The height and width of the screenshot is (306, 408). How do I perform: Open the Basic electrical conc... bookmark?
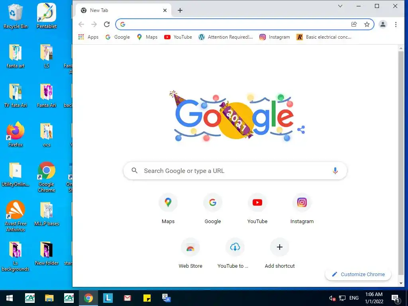(324, 37)
